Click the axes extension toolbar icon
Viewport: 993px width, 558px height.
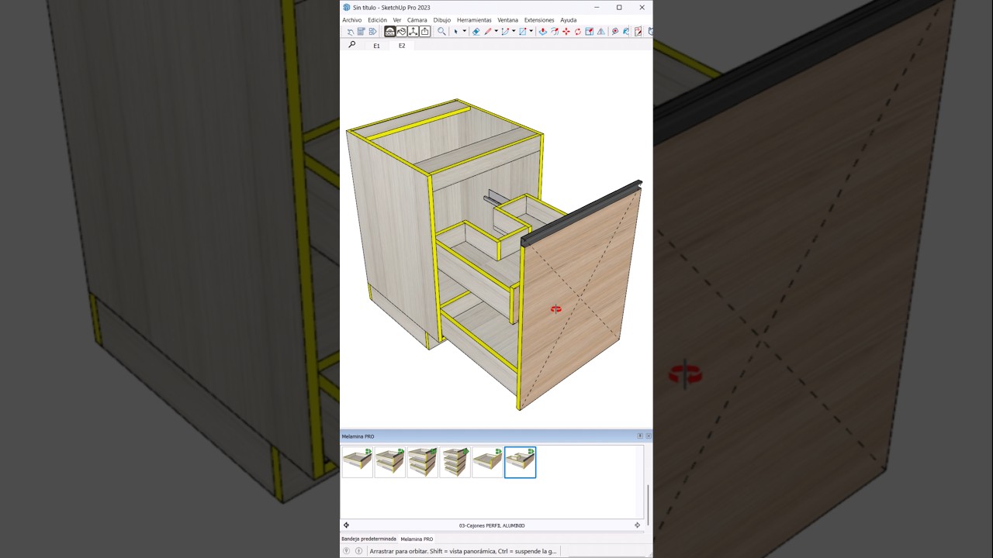[x=413, y=32]
